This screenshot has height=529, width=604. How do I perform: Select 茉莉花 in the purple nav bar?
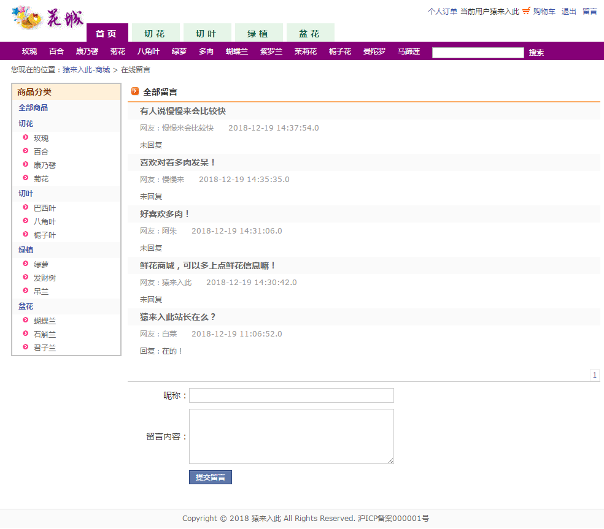click(x=306, y=51)
